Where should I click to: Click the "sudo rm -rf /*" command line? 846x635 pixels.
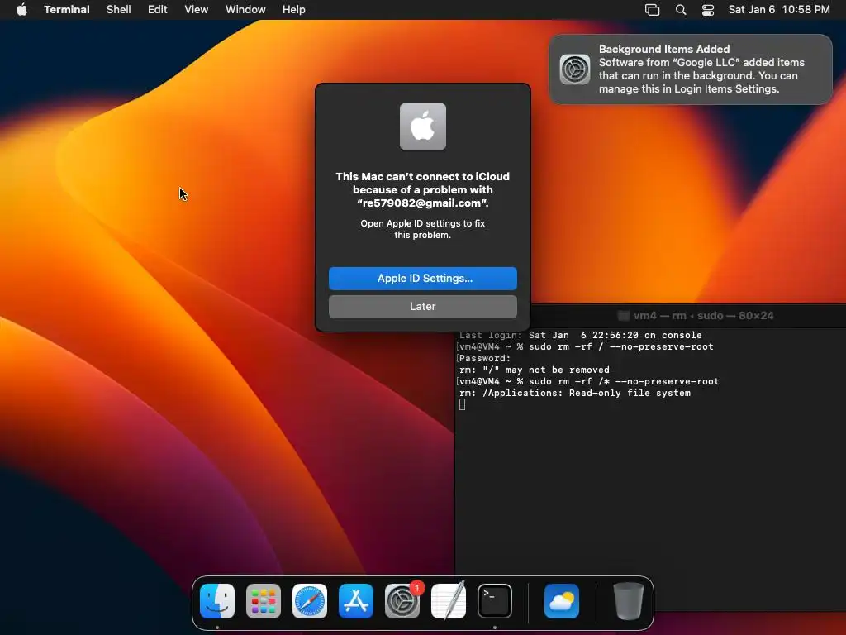click(x=589, y=381)
